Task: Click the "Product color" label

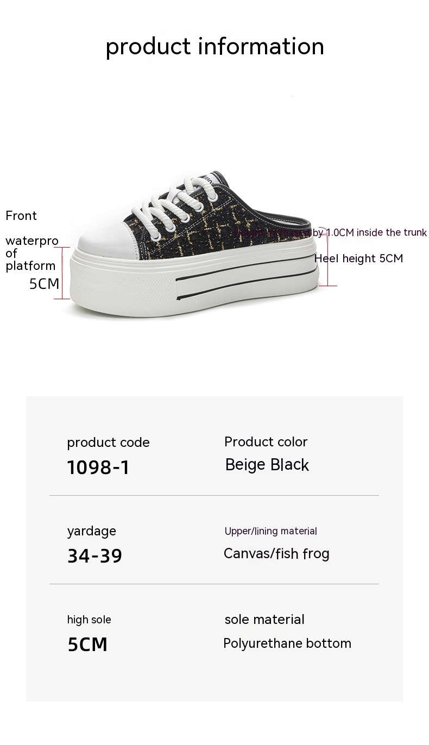Action: click(x=266, y=442)
